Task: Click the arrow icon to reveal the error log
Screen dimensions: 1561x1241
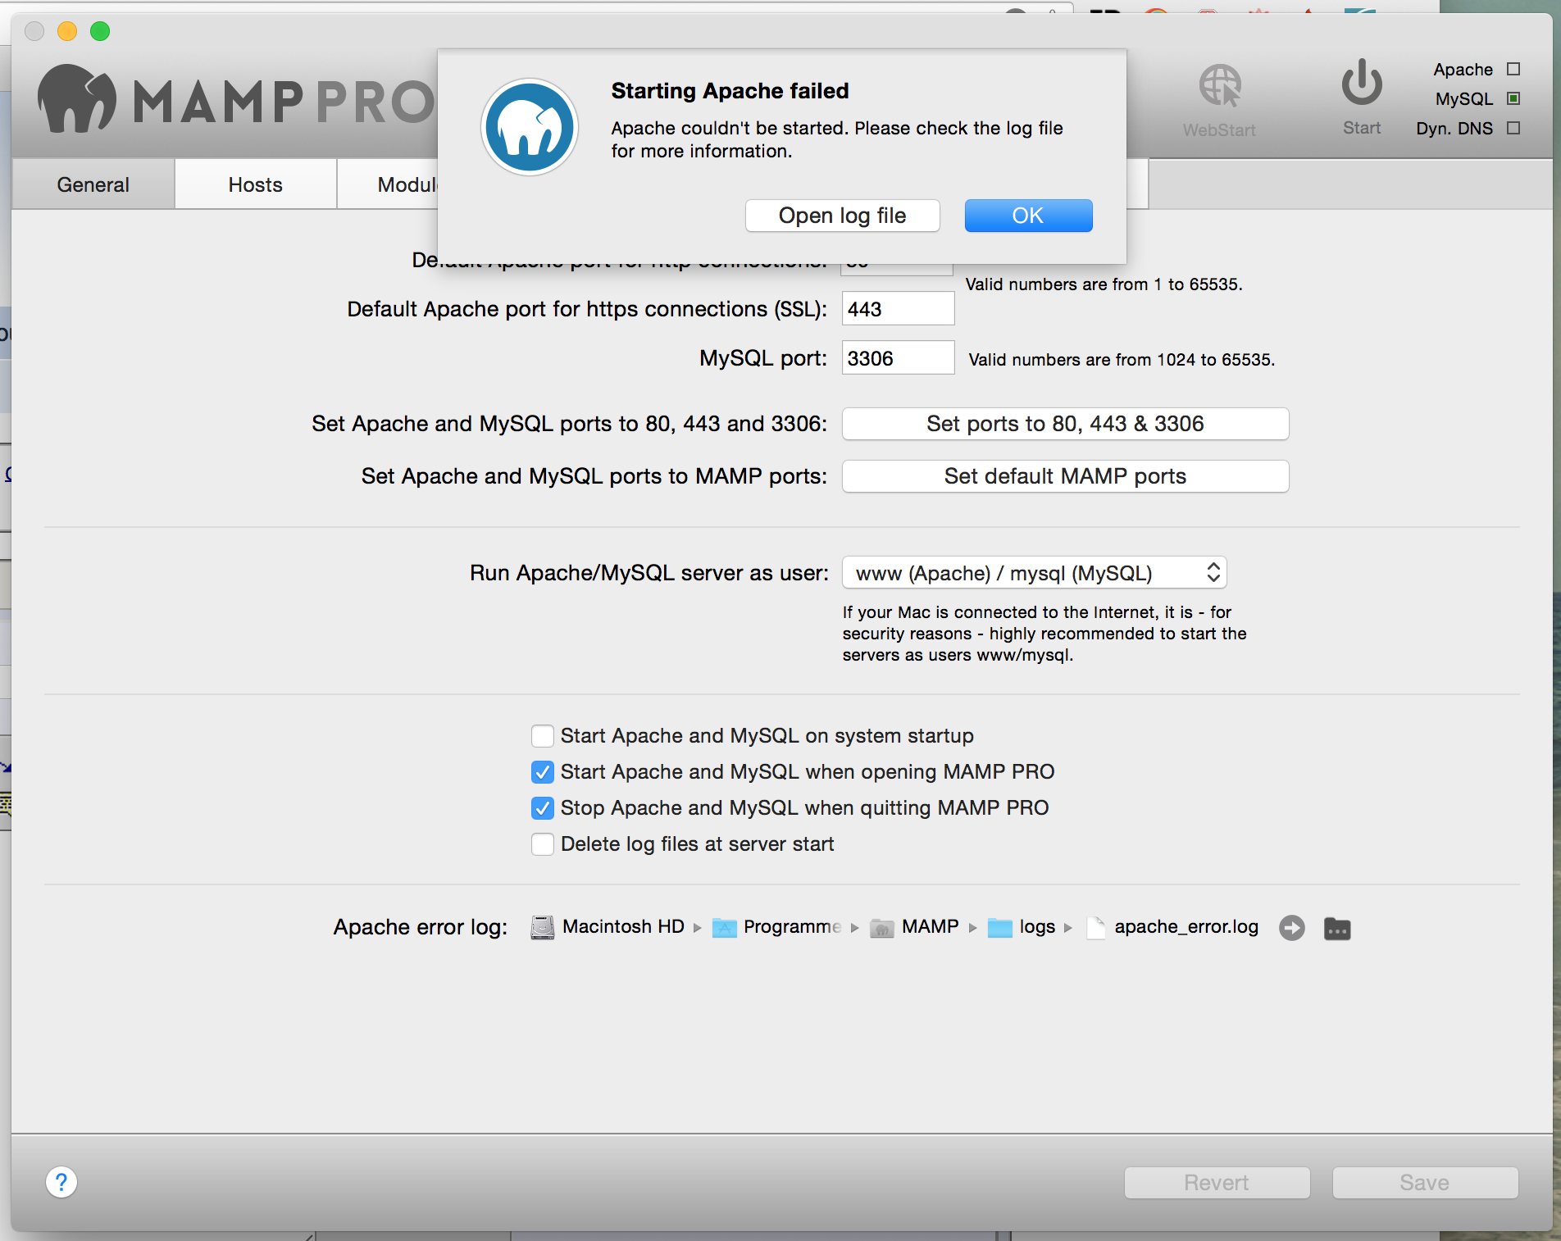Action: tap(1292, 928)
